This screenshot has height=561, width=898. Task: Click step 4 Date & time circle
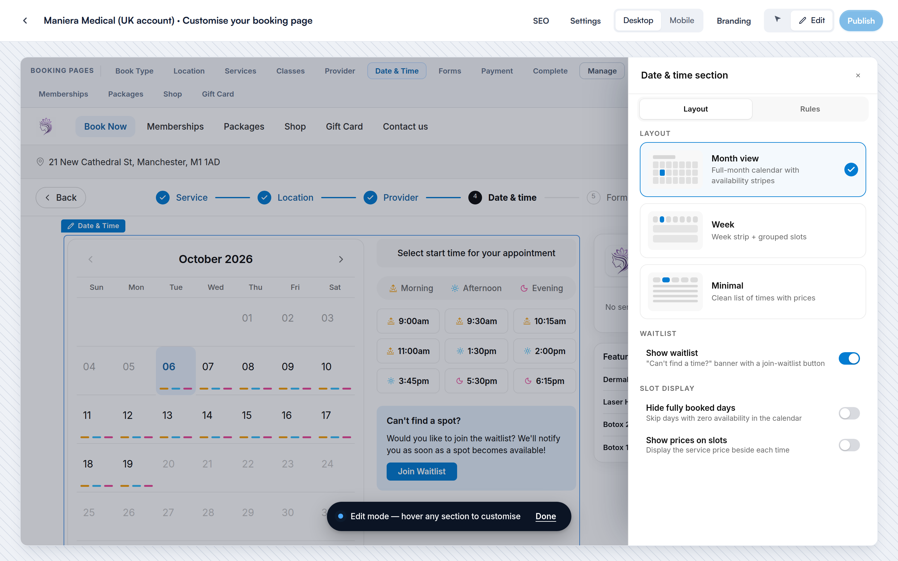475,197
